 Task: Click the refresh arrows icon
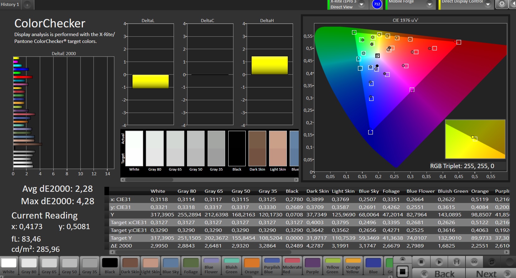click(492, 262)
